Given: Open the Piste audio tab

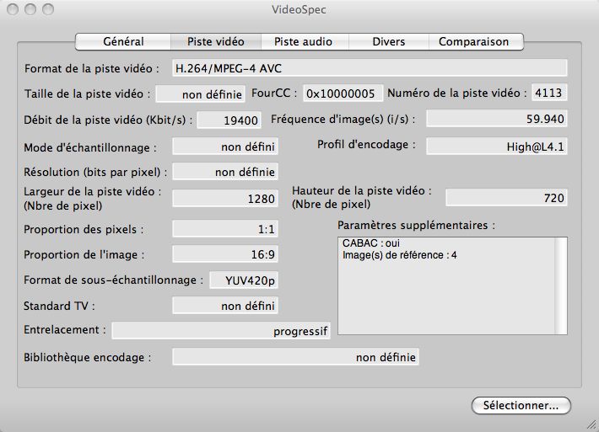Looking at the screenshot, I should (x=303, y=41).
